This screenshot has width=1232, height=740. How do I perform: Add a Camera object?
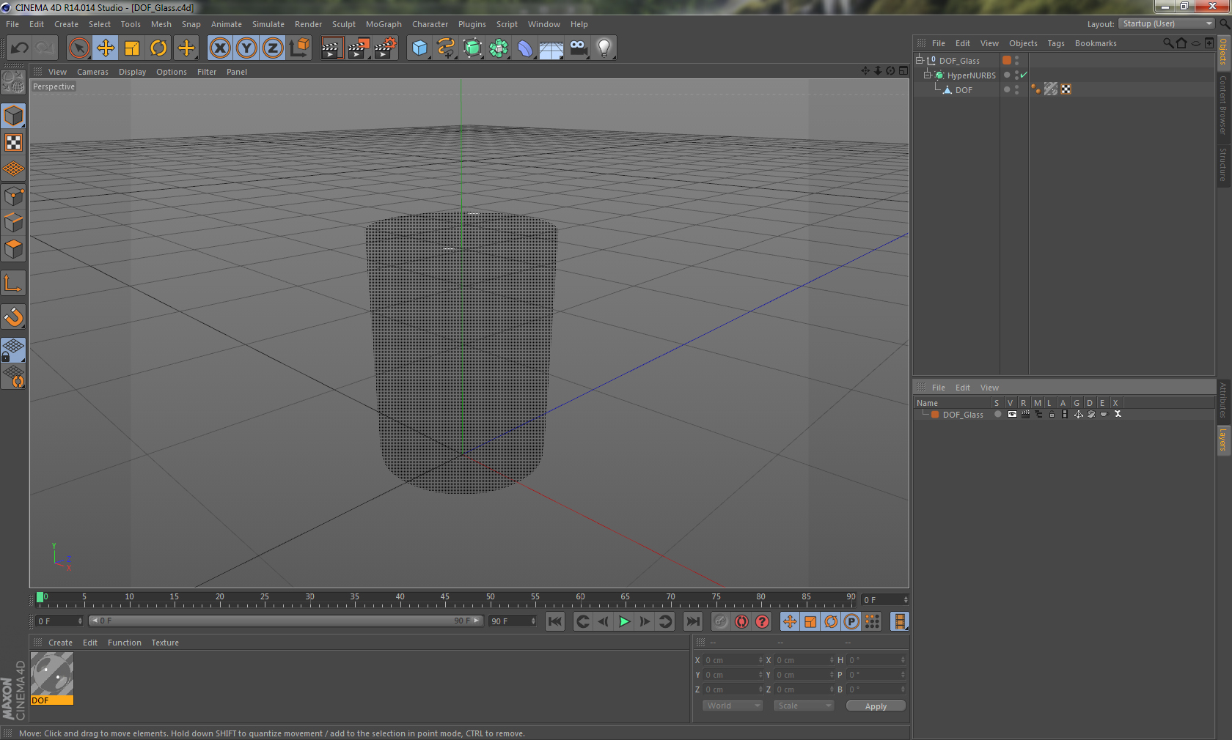[578, 48]
